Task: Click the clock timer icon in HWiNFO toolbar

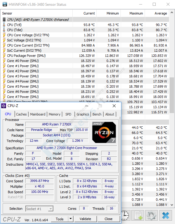Action: coord(125,215)
